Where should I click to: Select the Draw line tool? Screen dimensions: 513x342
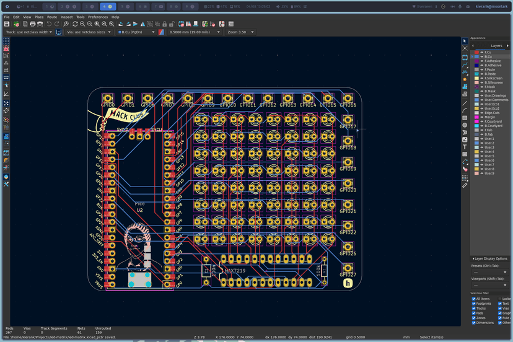coord(465,102)
